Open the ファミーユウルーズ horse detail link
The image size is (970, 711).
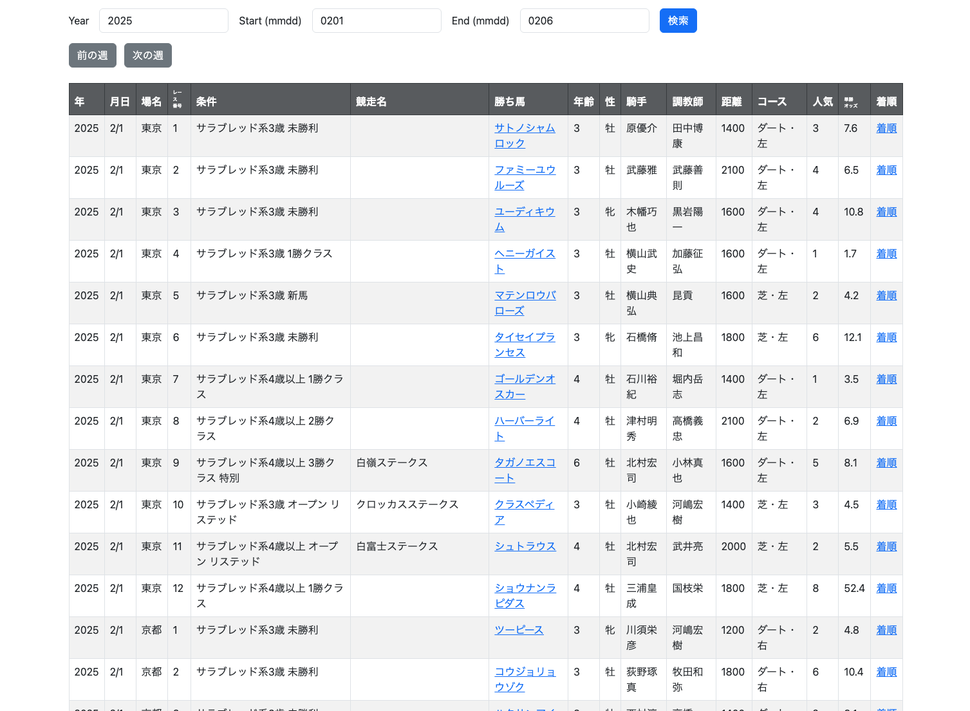pyautogui.click(x=525, y=178)
